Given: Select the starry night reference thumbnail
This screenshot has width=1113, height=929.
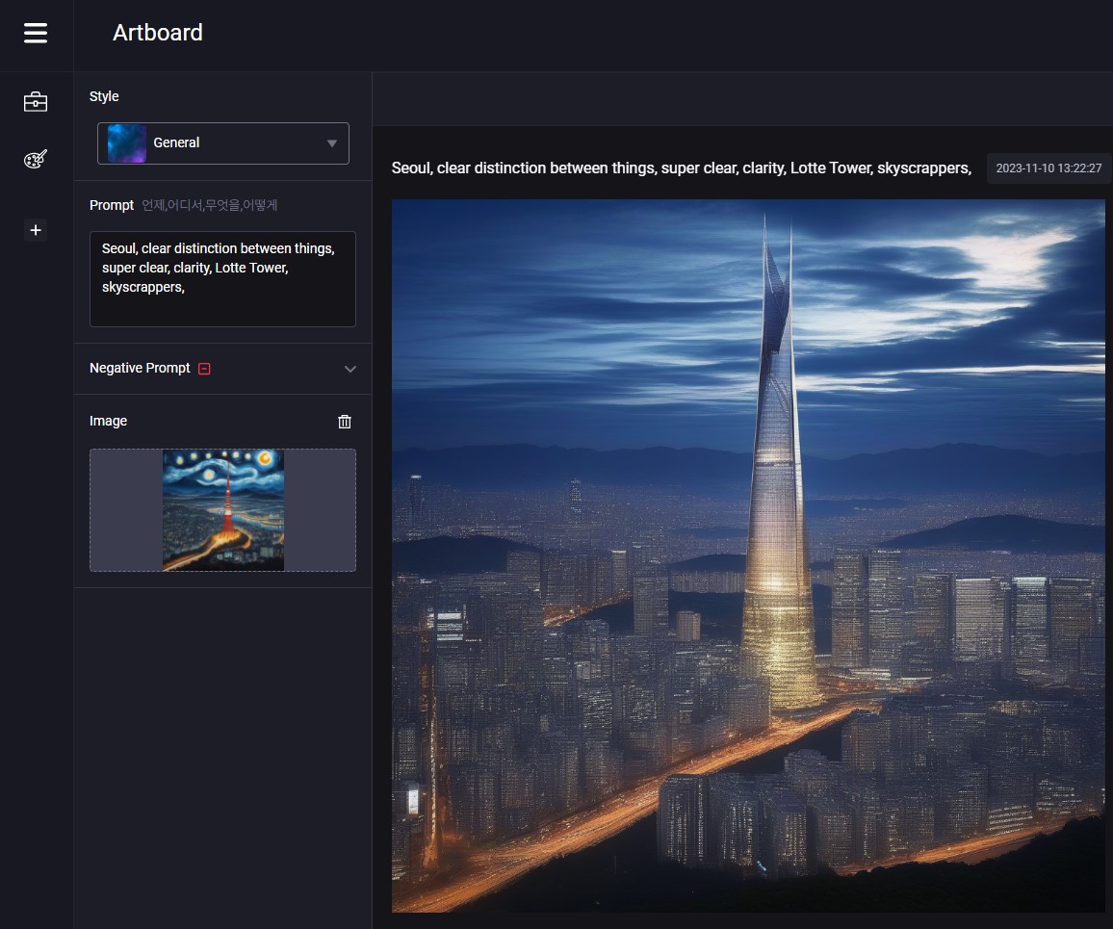Looking at the screenshot, I should click(x=223, y=510).
